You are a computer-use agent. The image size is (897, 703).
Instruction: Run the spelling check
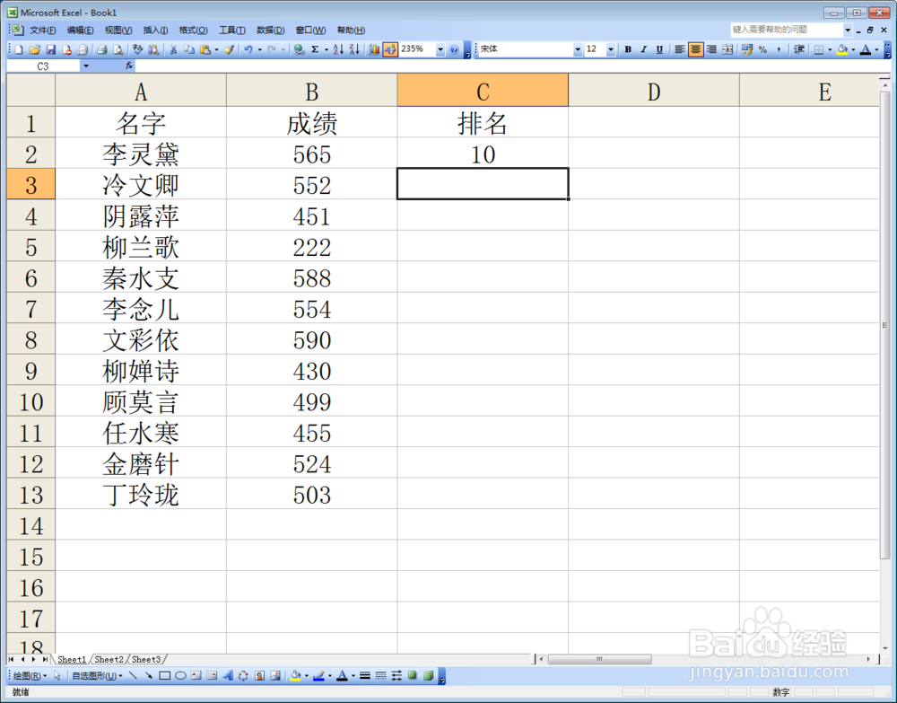coord(137,49)
